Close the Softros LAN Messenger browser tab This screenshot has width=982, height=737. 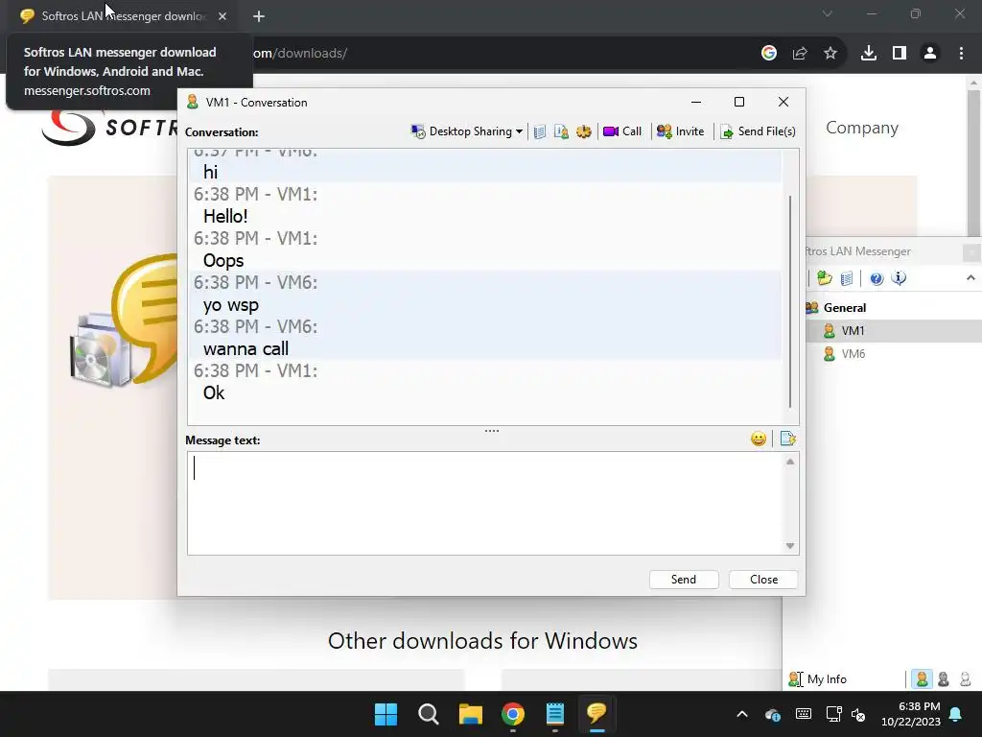click(x=222, y=16)
